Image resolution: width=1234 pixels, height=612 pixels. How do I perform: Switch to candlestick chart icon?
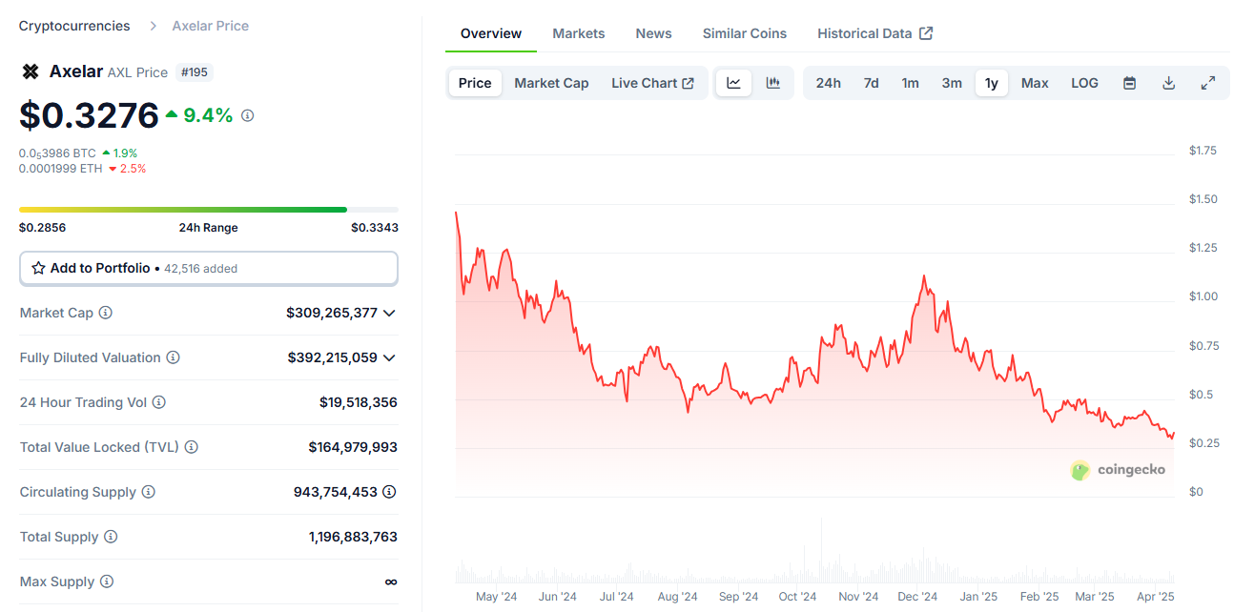773,83
